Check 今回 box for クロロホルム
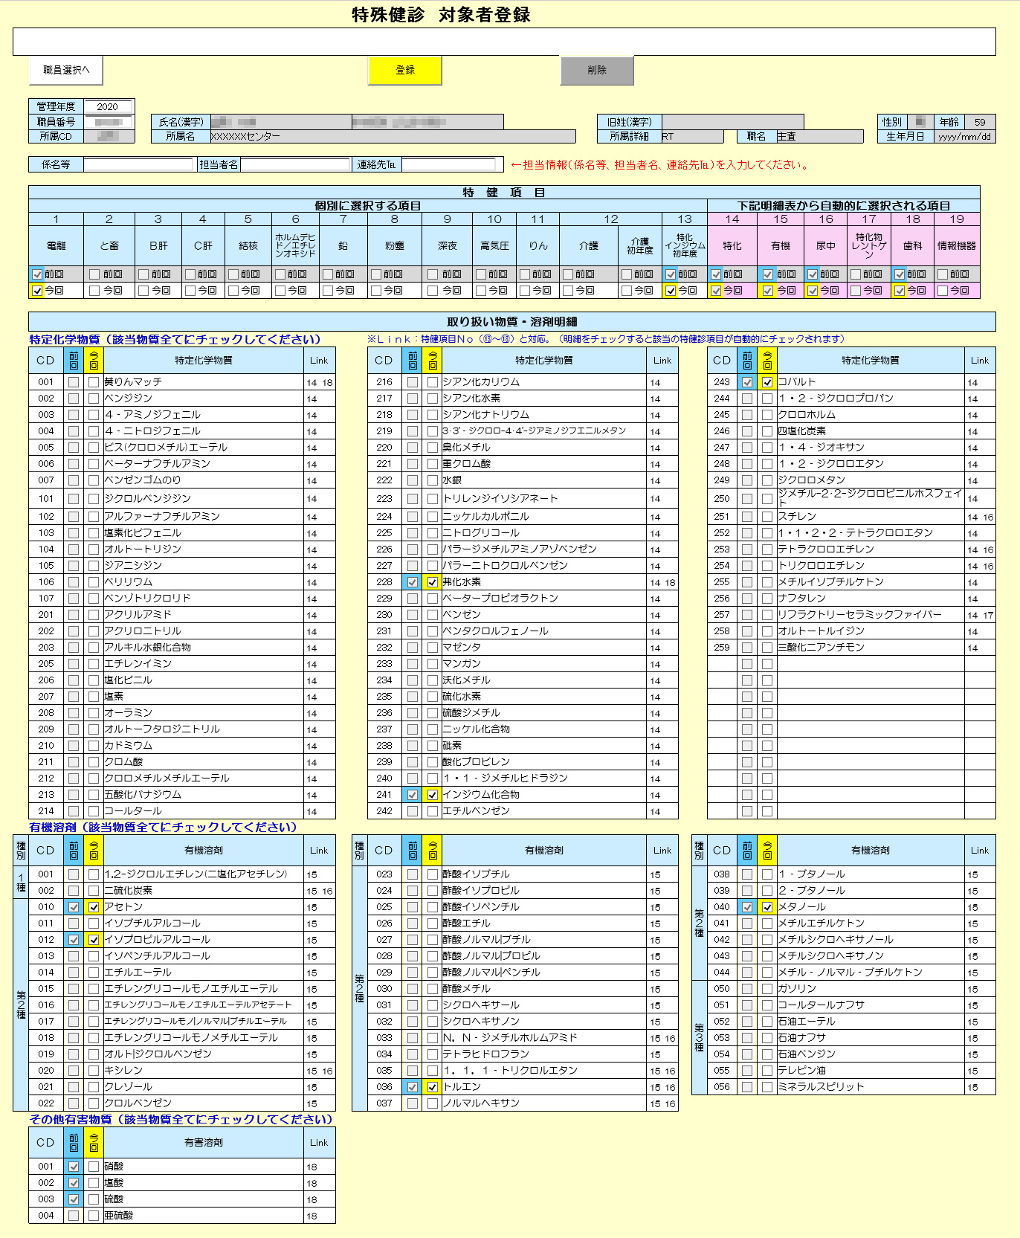1020x1238 pixels. point(767,415)
